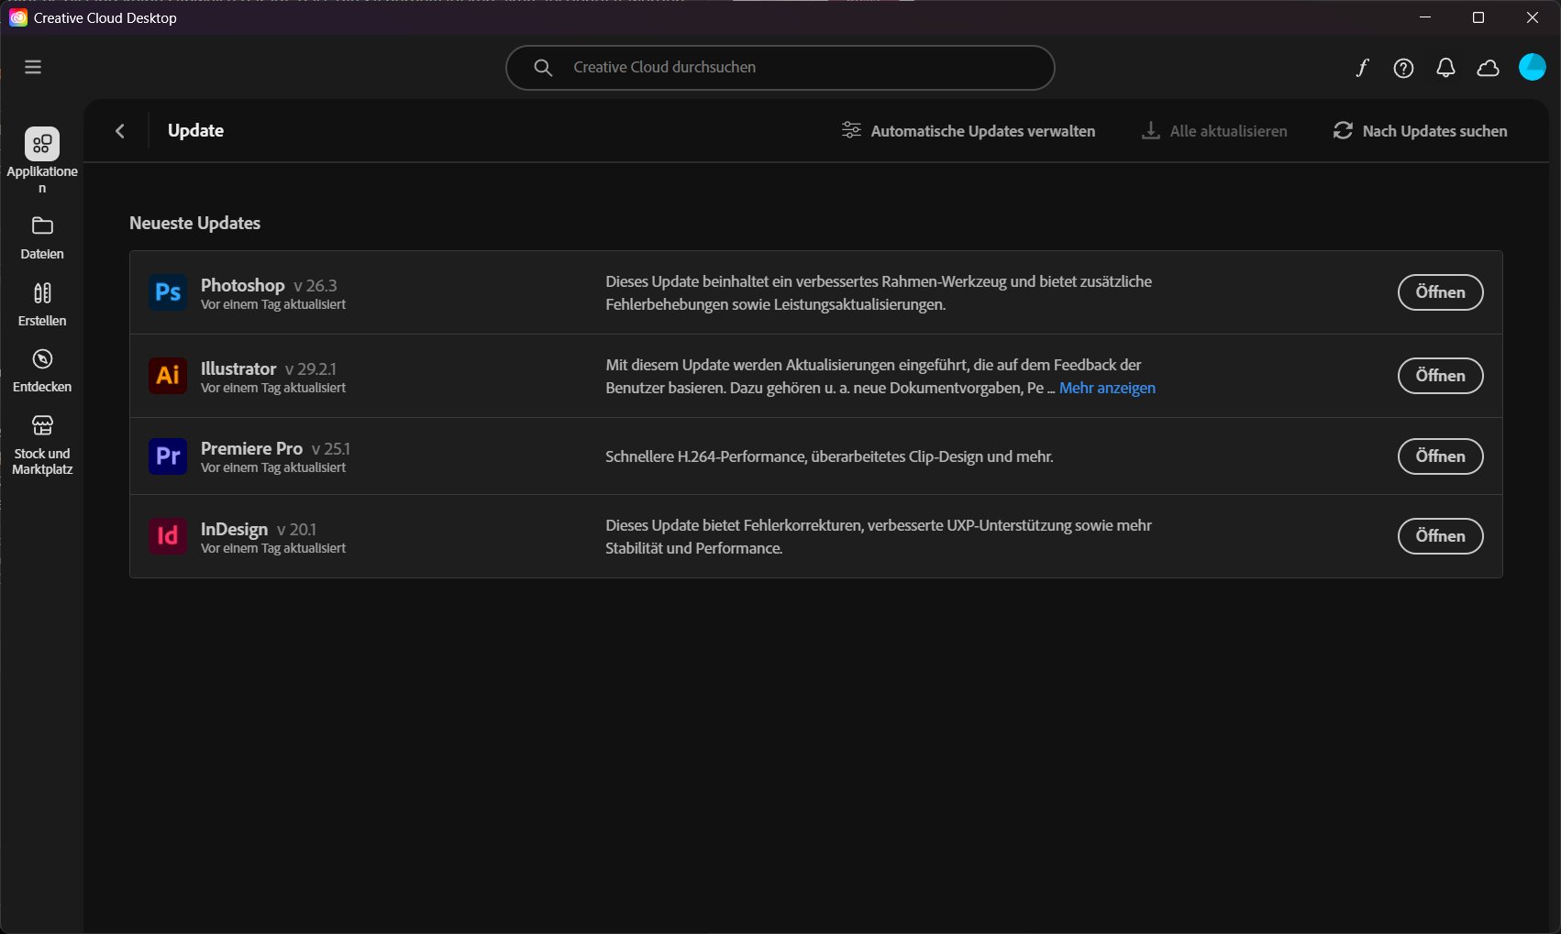
Task: Select the Illustrator v 29.2.1 title
Action: (x=269, y=368)
